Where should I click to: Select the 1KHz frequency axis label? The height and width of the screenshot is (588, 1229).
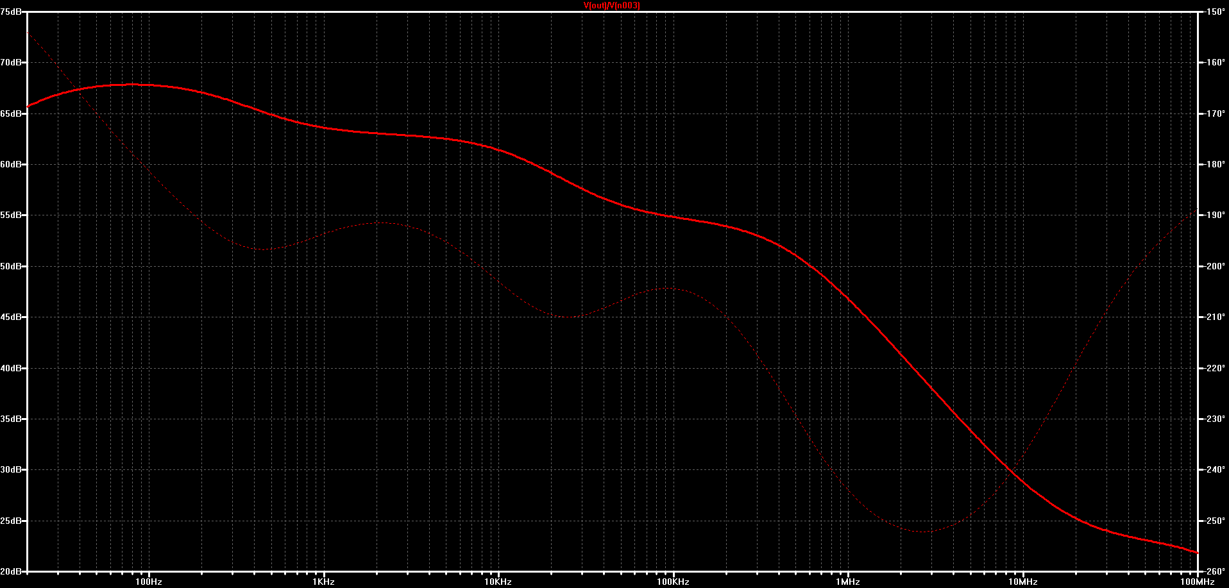pos(324,582)
